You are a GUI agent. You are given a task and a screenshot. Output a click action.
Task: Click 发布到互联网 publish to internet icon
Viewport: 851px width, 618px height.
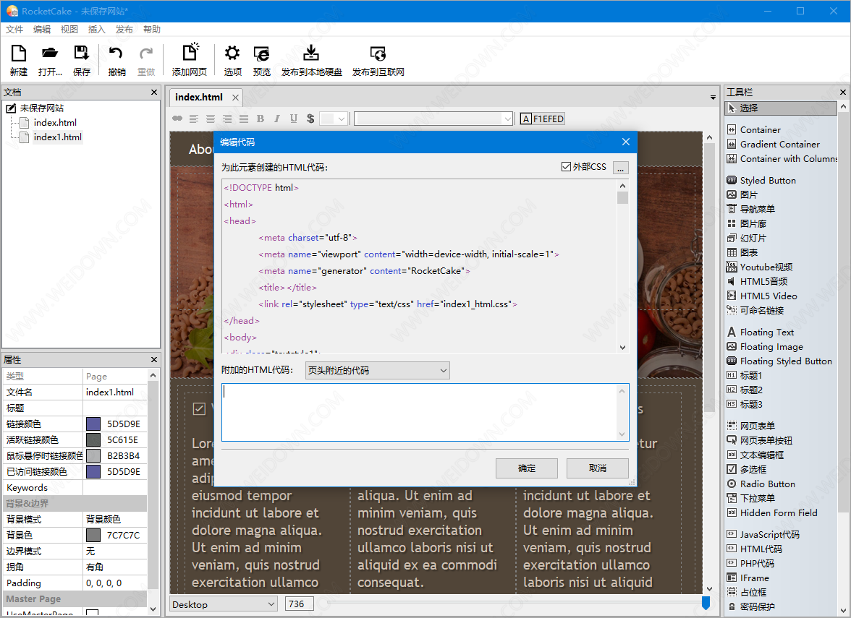378,54
